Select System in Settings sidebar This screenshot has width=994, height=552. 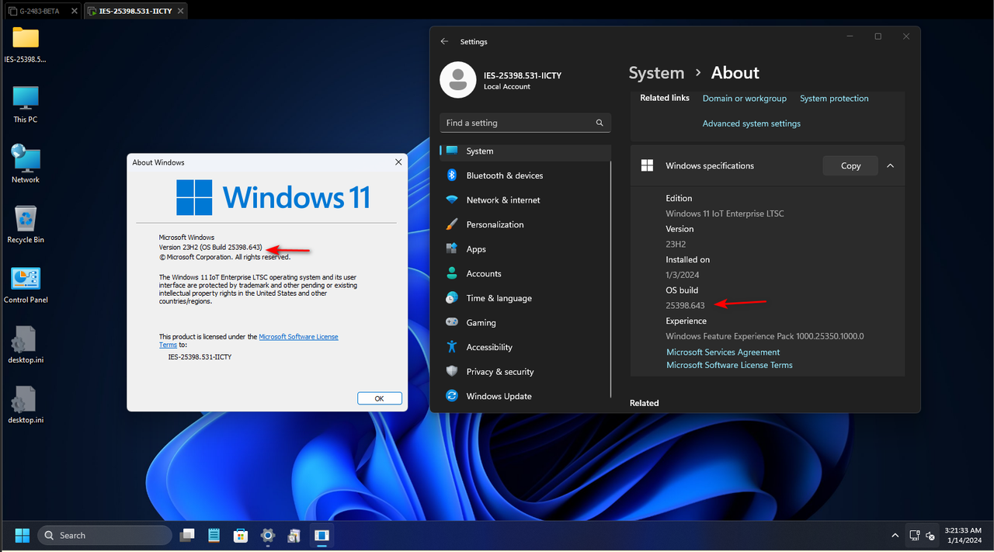pyautogui.click(x=525, y=151)
